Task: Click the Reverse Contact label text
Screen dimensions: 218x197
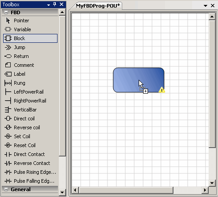Action: (32, 163)
